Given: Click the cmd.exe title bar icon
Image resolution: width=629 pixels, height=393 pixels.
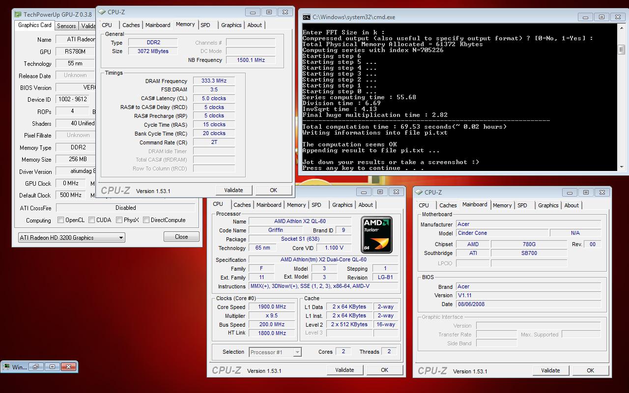Looking at the screenshot, I should click(306, 17).
